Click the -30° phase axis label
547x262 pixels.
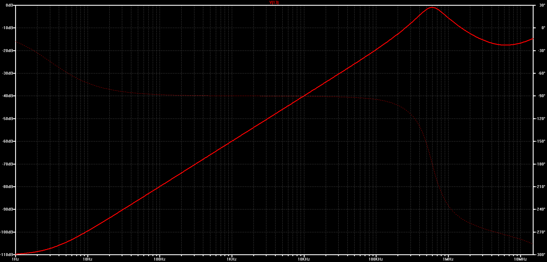click(541, 51)
